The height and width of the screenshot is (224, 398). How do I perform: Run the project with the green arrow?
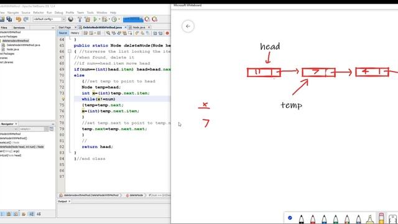pyautogui.click(x=95, y=19)
